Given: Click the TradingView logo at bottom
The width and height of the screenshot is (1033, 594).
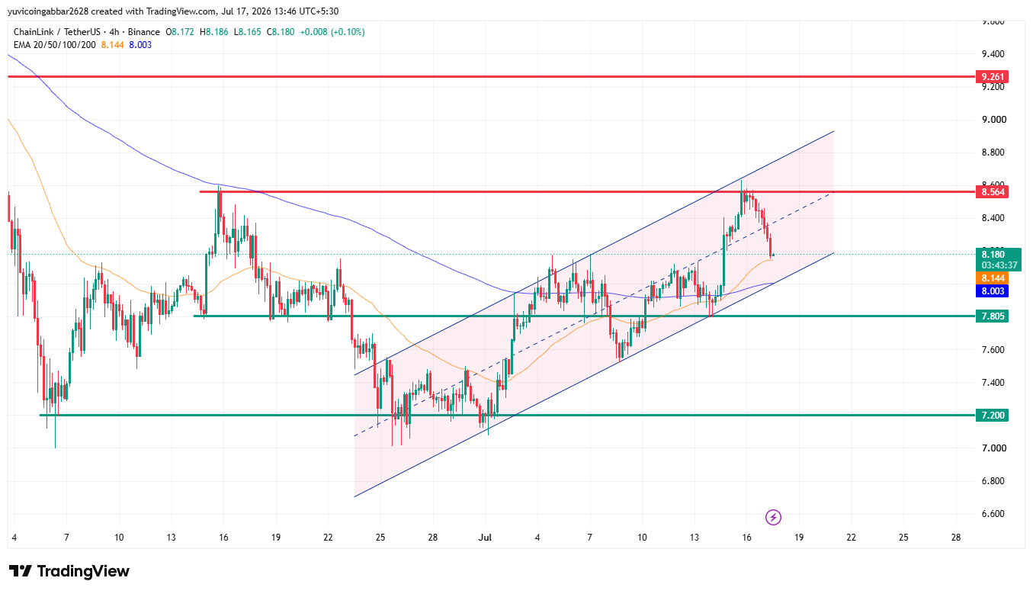Looking at the screenshot, I should coord(69,571).
